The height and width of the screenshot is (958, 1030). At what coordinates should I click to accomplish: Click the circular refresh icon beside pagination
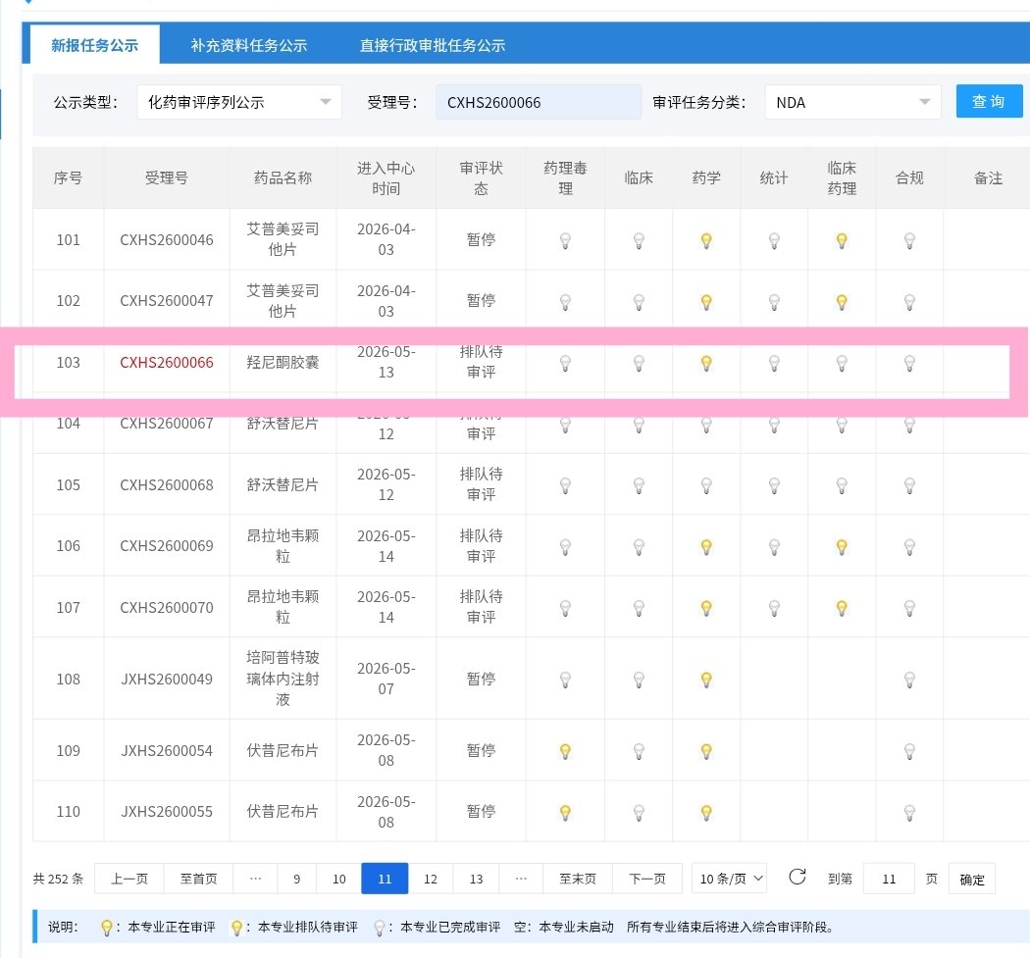[797, 878]
